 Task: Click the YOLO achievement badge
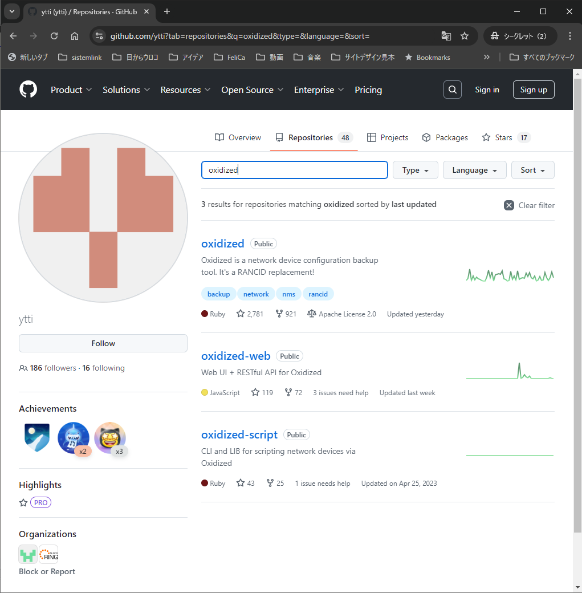(x=37, y=437)
